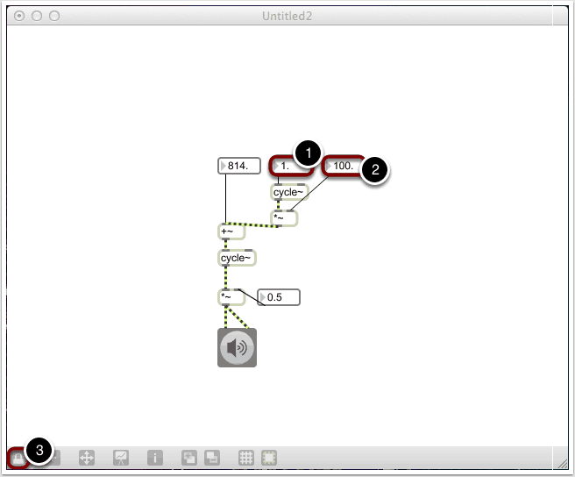Select the lower cycle~ object below +~
The image size is (575, 477).
coord(237,258)
